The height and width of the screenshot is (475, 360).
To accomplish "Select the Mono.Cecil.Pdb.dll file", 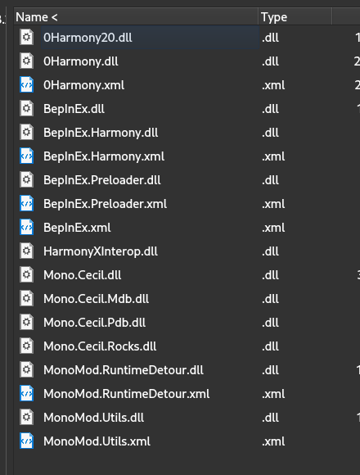I will (94, 323).
